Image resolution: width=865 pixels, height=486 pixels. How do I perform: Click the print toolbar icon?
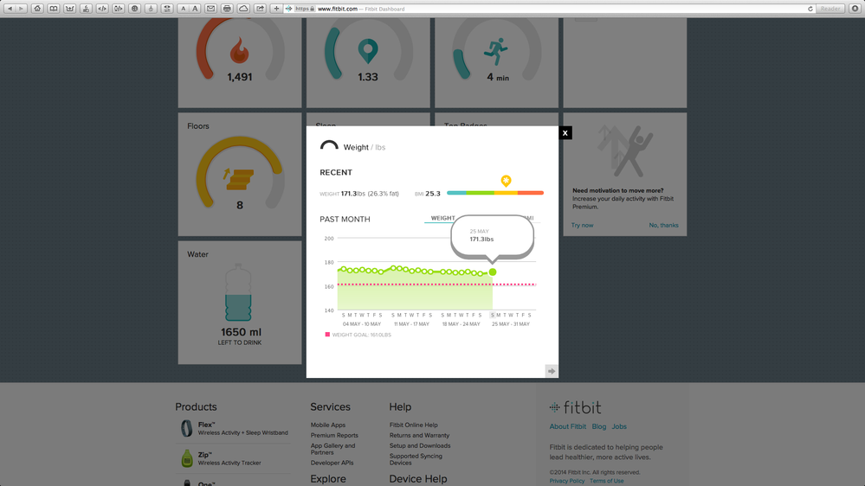[x=227, y=9]
